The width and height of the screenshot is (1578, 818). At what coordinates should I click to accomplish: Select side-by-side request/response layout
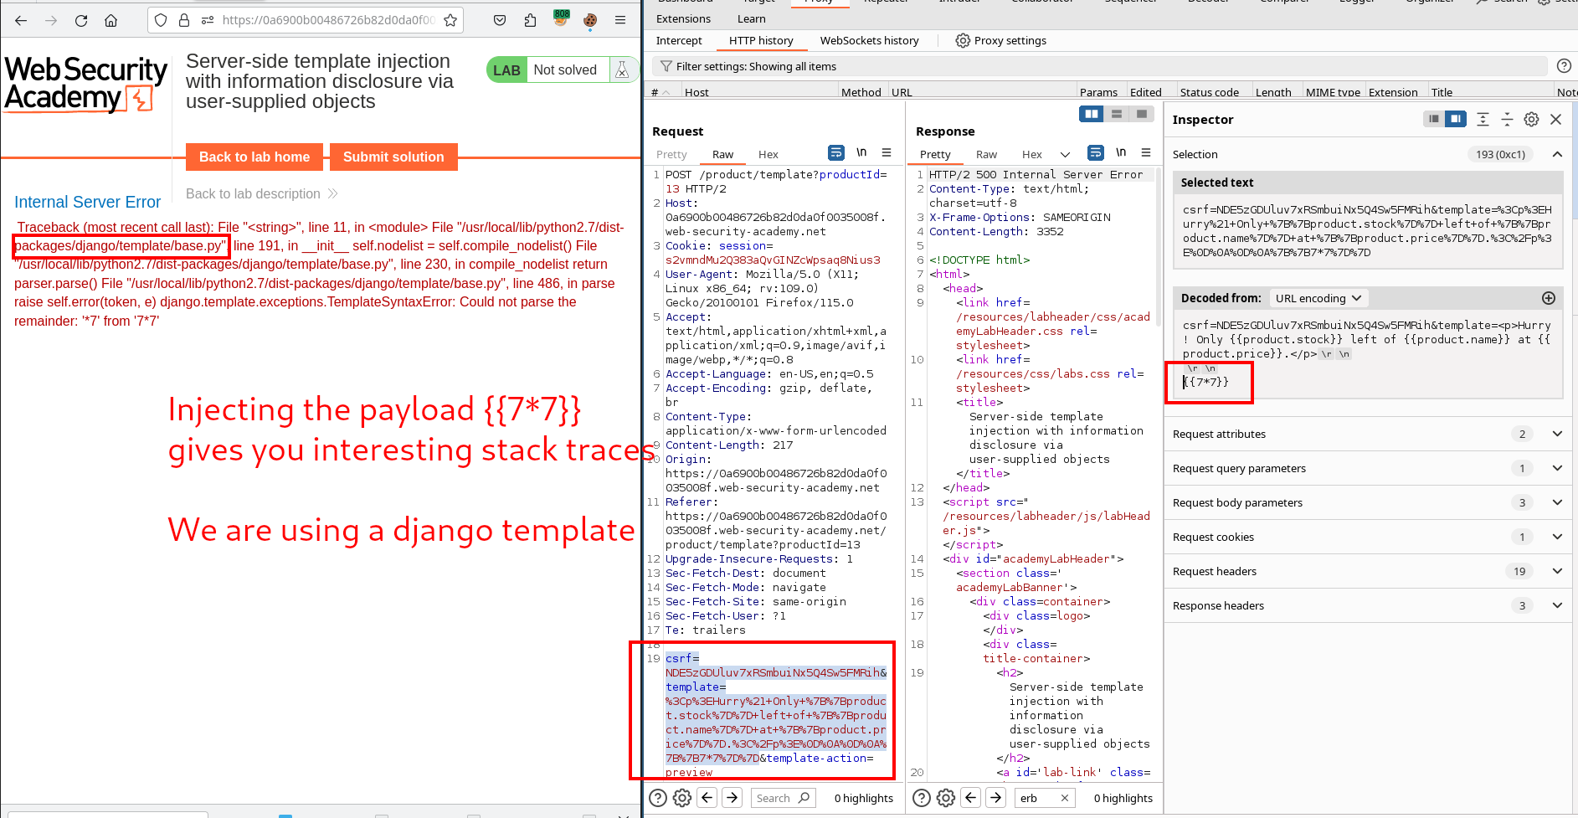tap(1092, 114)
